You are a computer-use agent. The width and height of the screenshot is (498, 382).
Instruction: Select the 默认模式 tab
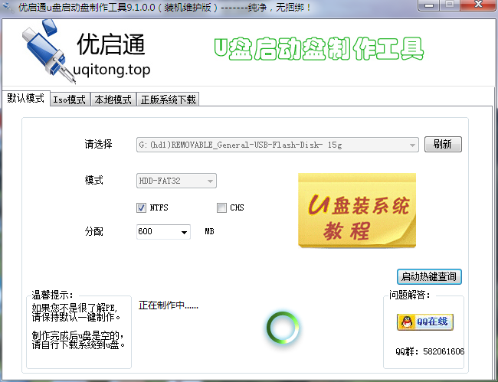pyautogui.click(x=25, y=99)
